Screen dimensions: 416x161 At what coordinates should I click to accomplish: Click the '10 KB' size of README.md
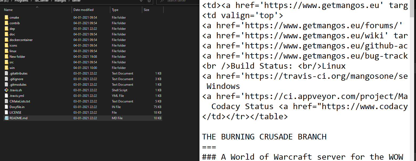coord(158,118)
